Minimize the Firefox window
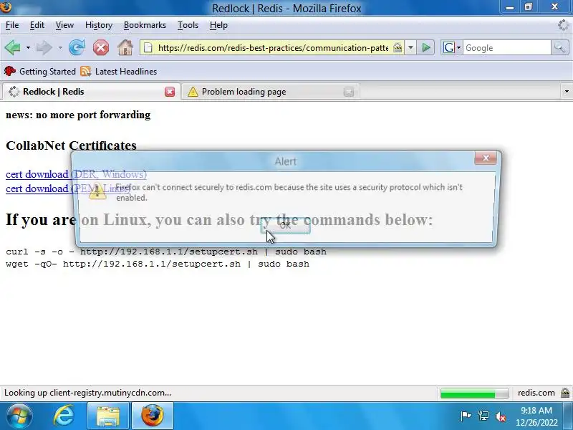 510,7
